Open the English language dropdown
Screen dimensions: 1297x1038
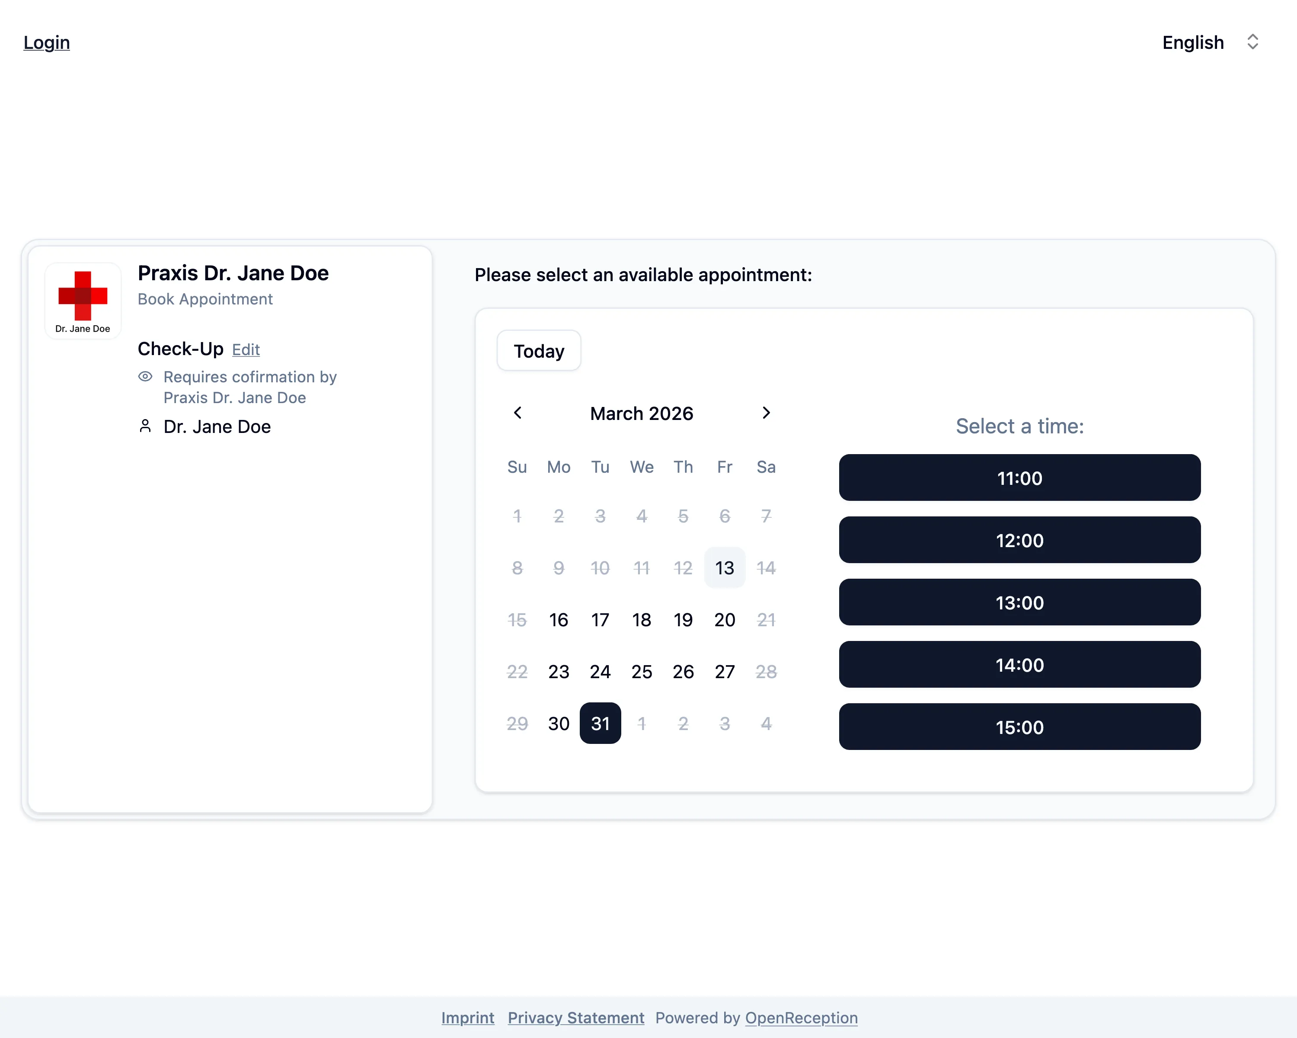tap(1192, 42)
